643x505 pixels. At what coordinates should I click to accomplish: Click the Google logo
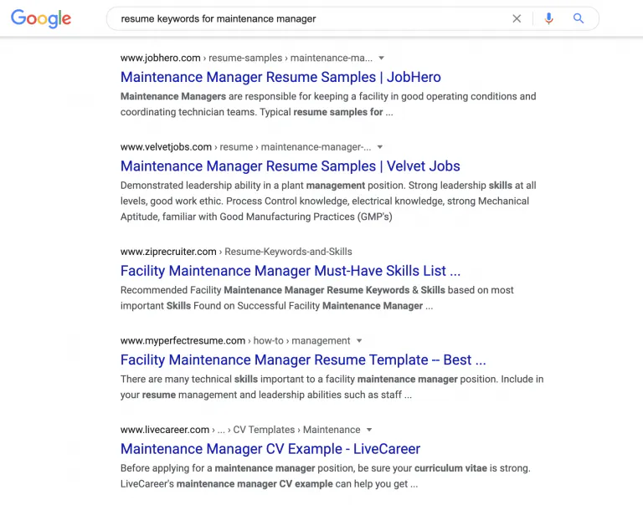point(41,19)
